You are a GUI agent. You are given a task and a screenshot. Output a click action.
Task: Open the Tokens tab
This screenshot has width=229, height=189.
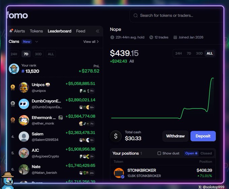[x=36, y=31]
